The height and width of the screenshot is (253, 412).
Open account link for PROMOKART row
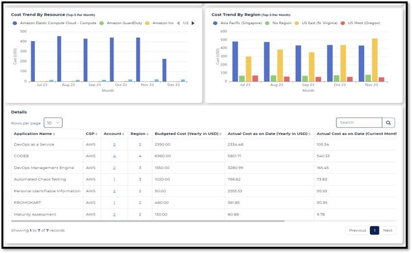pos(114,203)
